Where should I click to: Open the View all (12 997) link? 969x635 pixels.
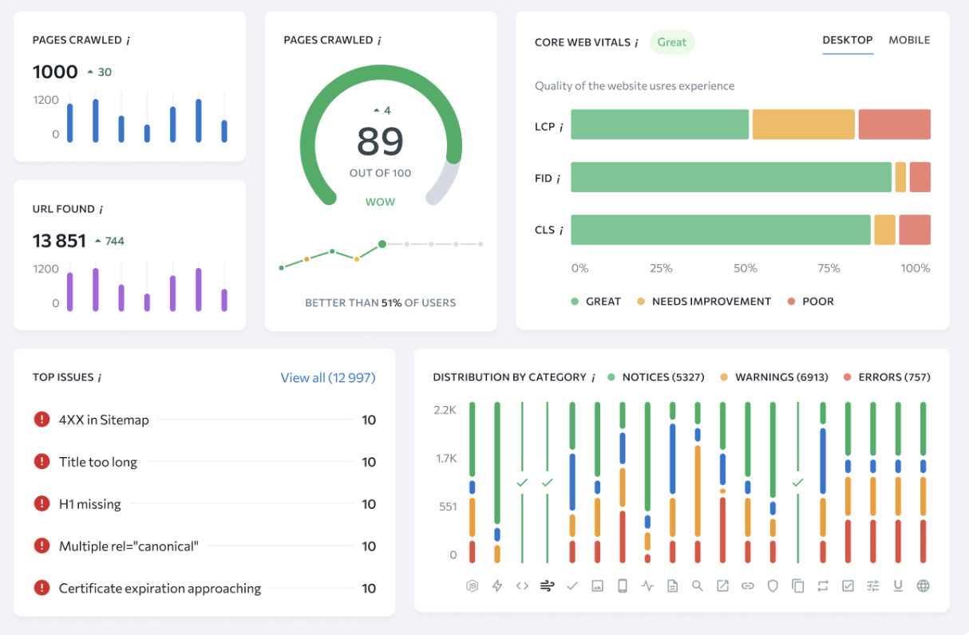pyautogui.click(x=328, y=377)
